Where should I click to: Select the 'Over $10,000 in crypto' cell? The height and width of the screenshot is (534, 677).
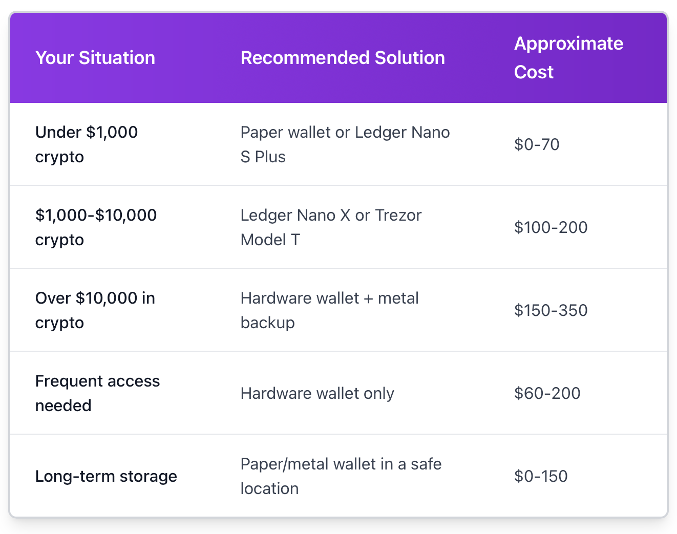coord(95,310)
